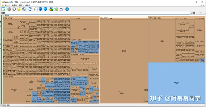Start a new master scan (blue arrows)

(30, 9)
